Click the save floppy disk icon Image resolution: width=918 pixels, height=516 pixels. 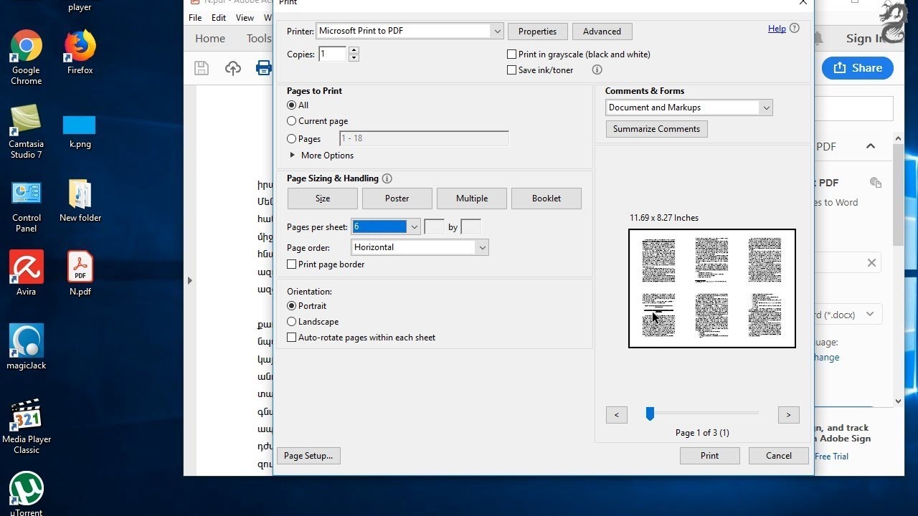click(x=202, y=68)
